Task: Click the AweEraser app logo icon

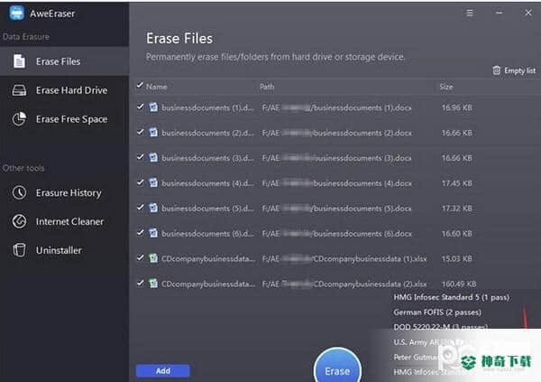Action: pos(16,14)
